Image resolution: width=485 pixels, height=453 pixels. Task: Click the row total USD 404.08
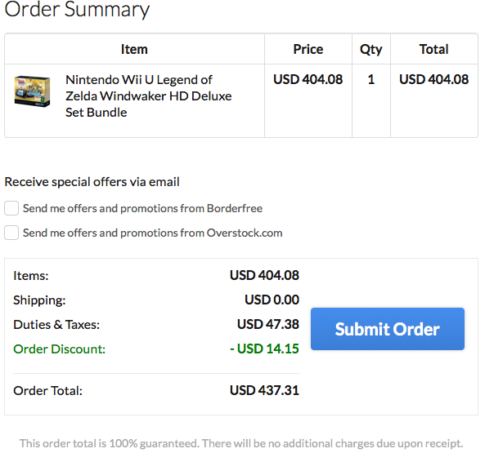point(434,79)
